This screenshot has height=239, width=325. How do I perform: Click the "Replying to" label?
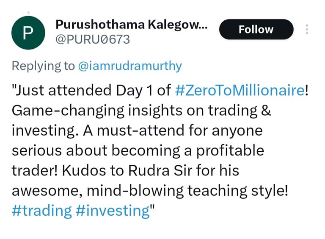tap(44, 66)
